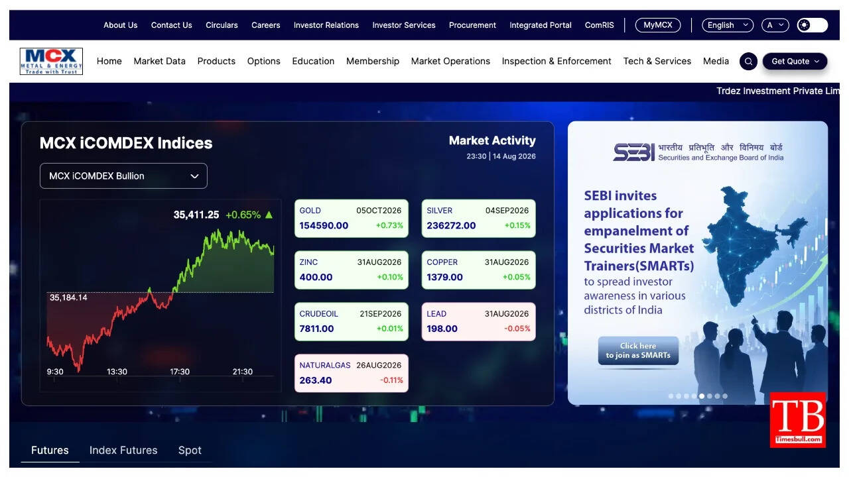Switch to the Spot tab
Screen dimensions: 849x477
coord(190,450)
